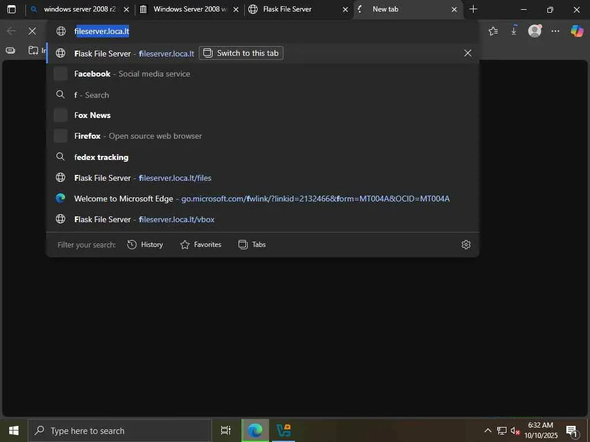Click the import favorites bar icon
This screenshot has height=442, width=590.
[33, 50]
